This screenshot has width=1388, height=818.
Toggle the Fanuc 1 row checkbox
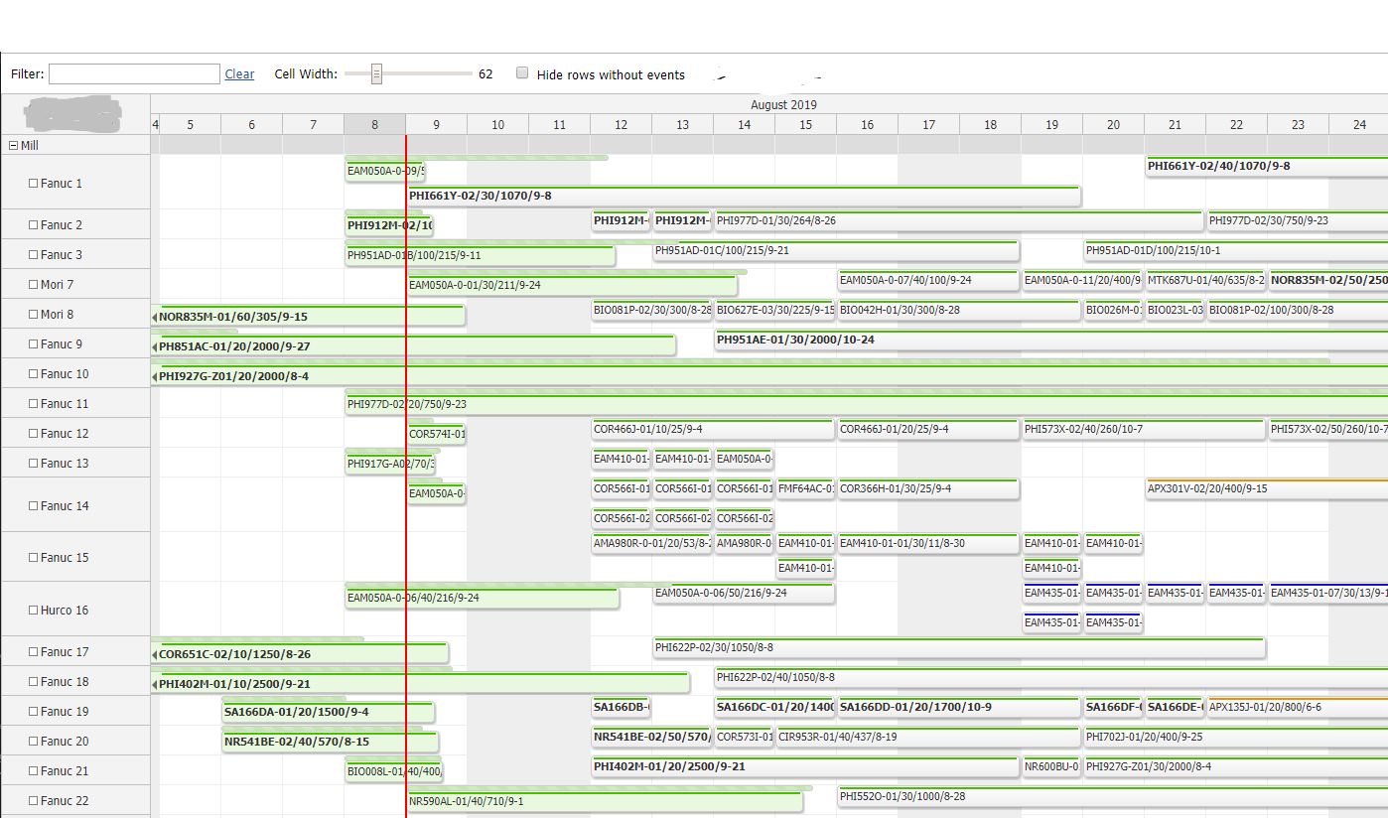pos(33,184)
